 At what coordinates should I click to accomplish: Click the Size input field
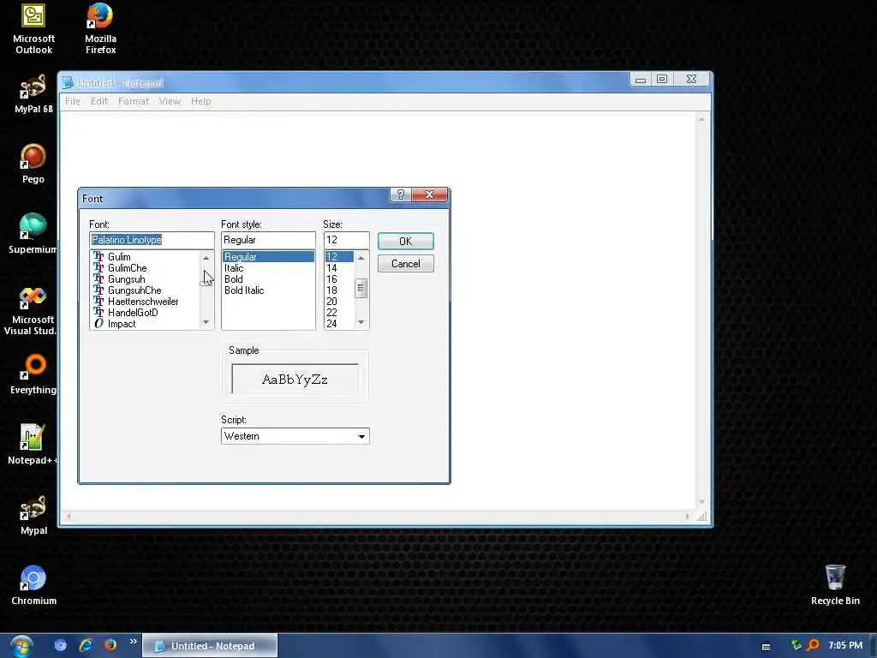[346, 240]
